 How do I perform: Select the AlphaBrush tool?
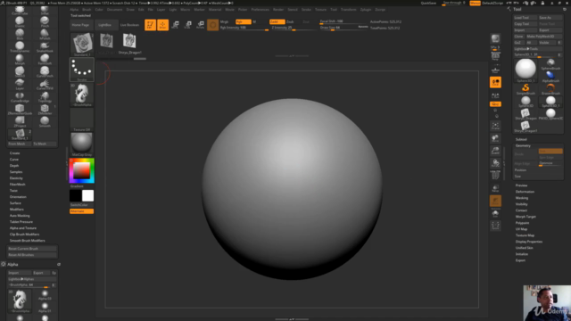tap(550, 77)
